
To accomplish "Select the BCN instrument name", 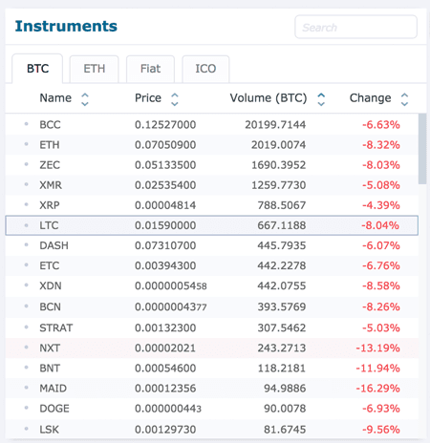I will [x=50, y=306].
